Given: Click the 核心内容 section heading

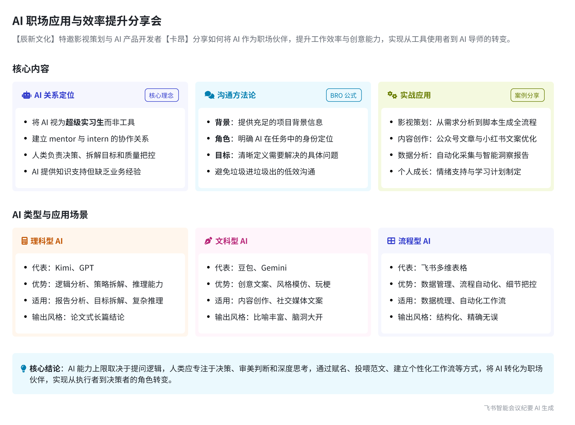Looking at the screenshot, I should coord(31,69).
